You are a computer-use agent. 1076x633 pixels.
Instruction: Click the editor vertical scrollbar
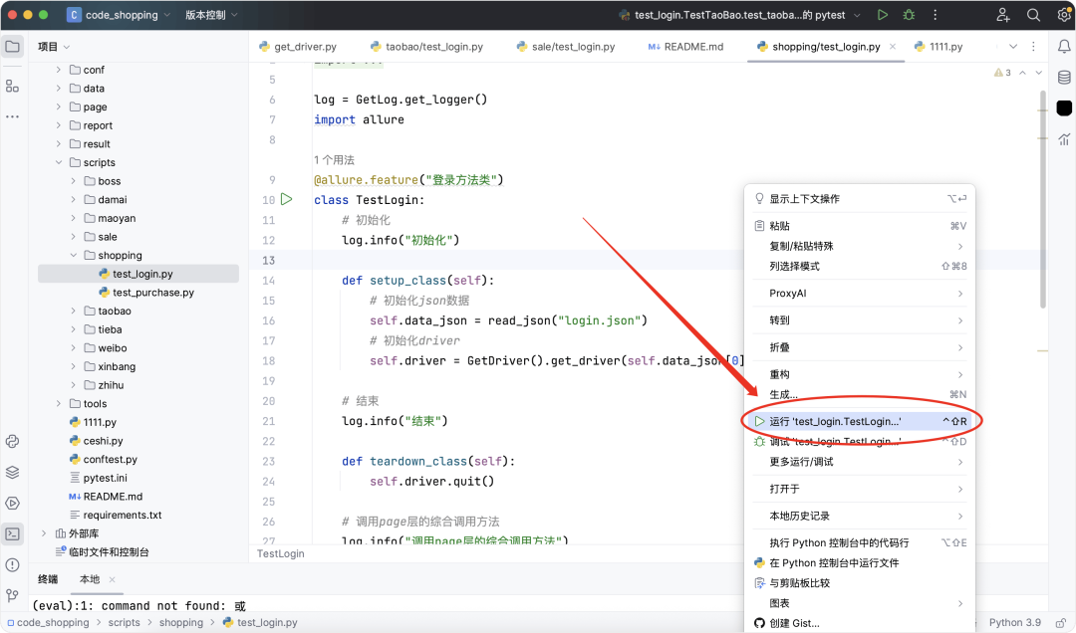[x=1043, y=199]
